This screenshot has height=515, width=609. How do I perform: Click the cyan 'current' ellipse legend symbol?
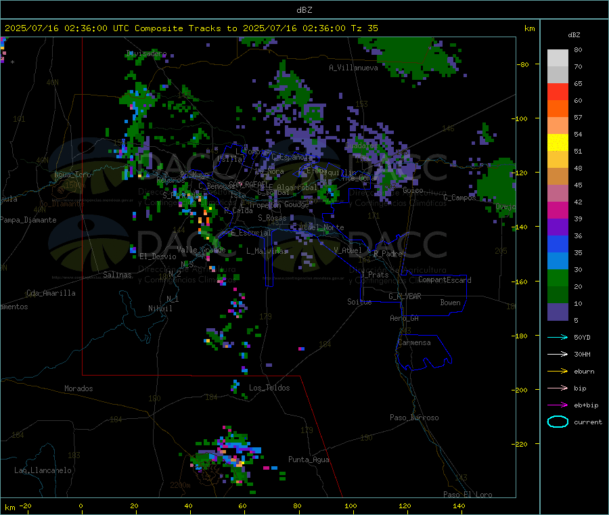(558, 422)
